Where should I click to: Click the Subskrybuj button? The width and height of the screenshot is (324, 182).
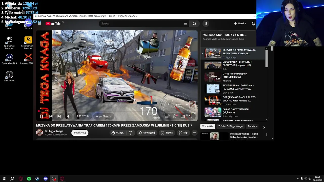point(80,133)
